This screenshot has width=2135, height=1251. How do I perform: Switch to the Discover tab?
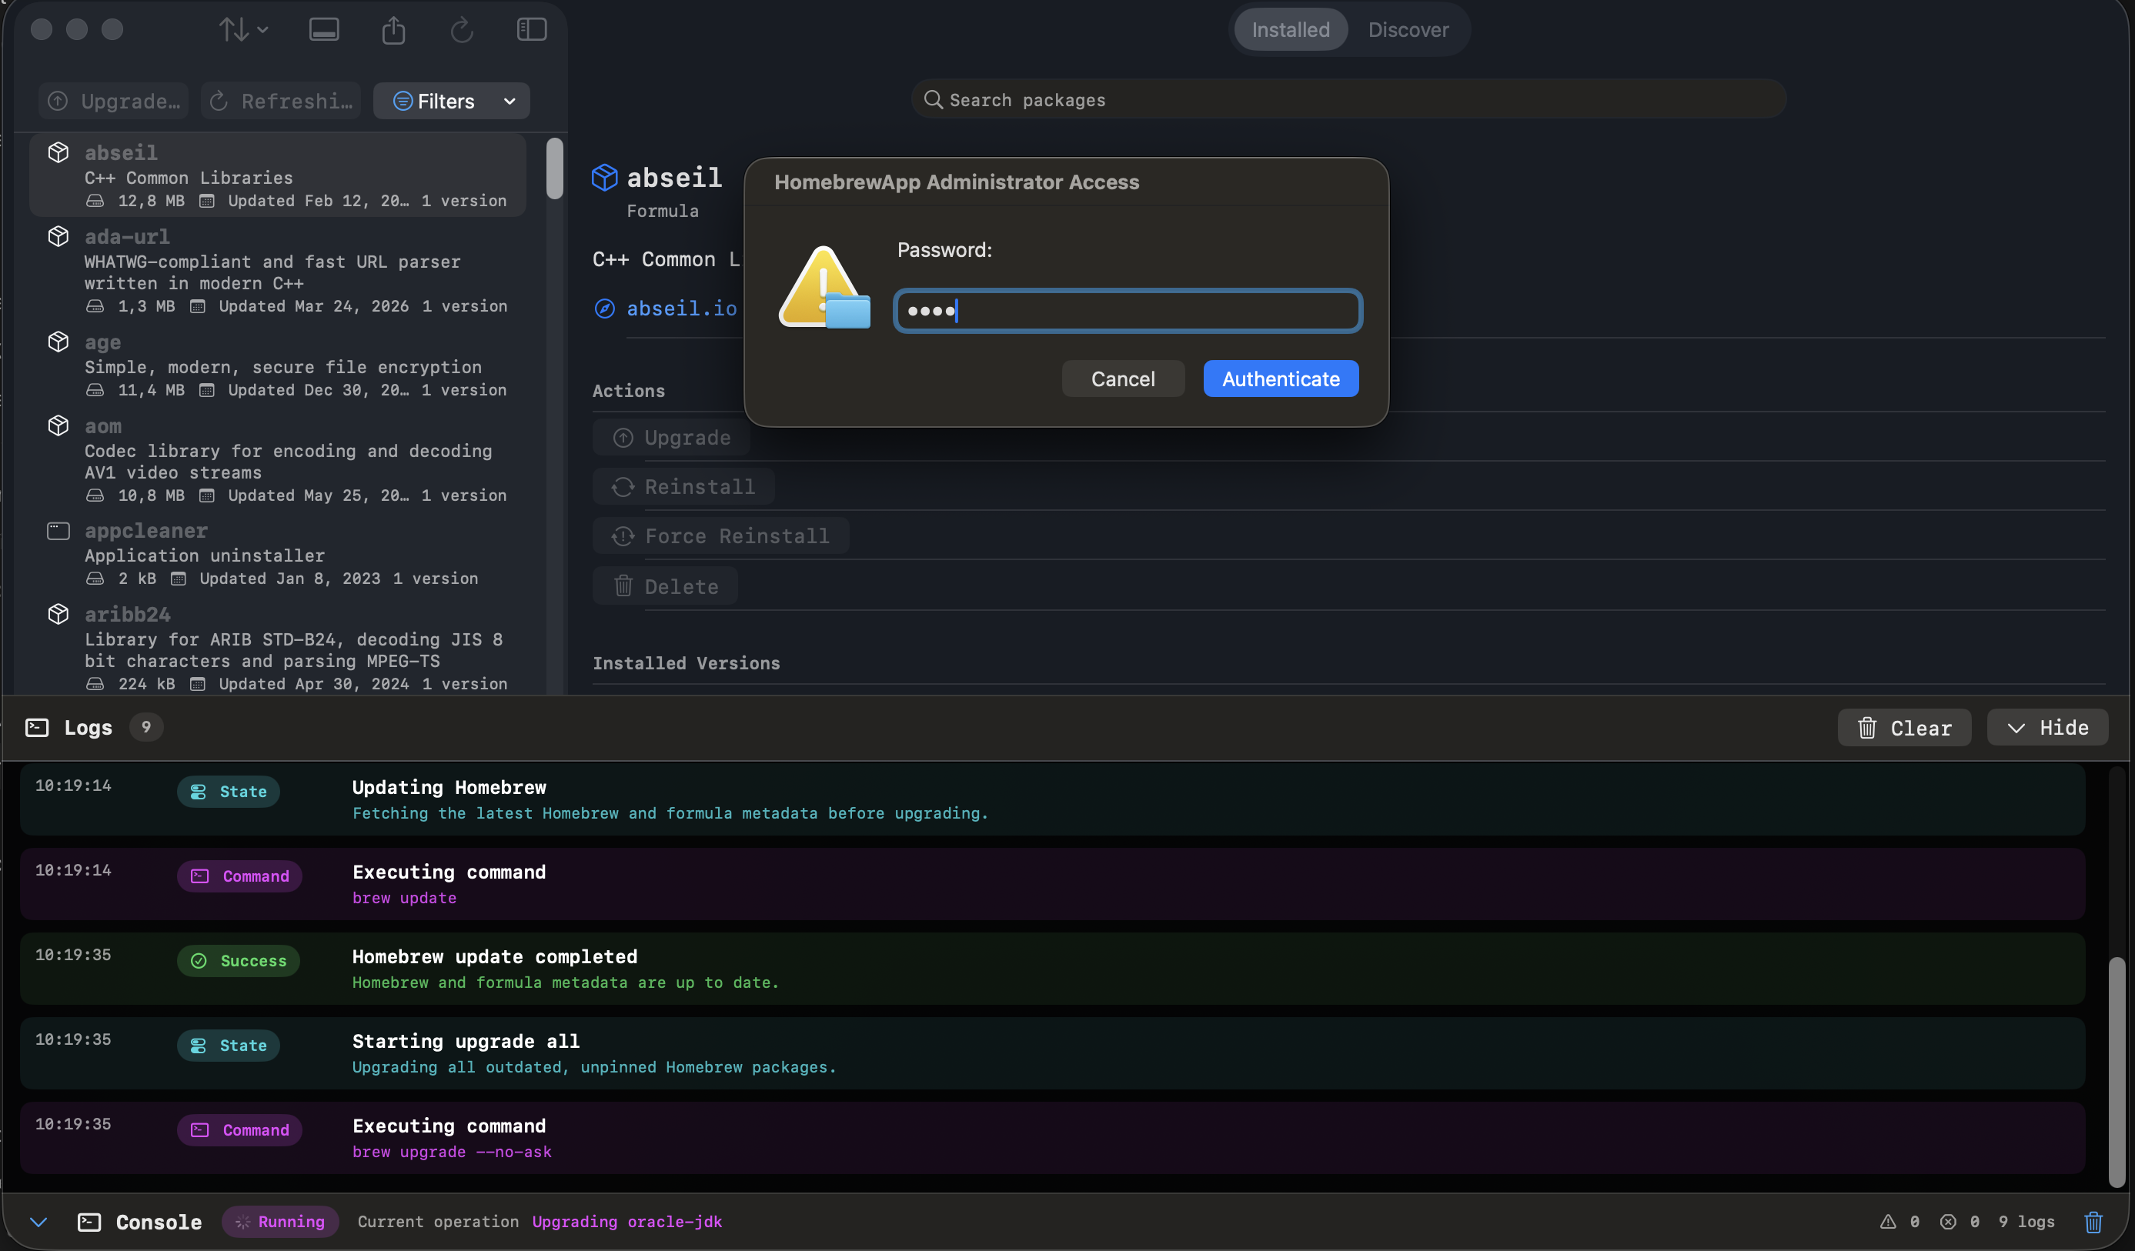click(1408, 30)
